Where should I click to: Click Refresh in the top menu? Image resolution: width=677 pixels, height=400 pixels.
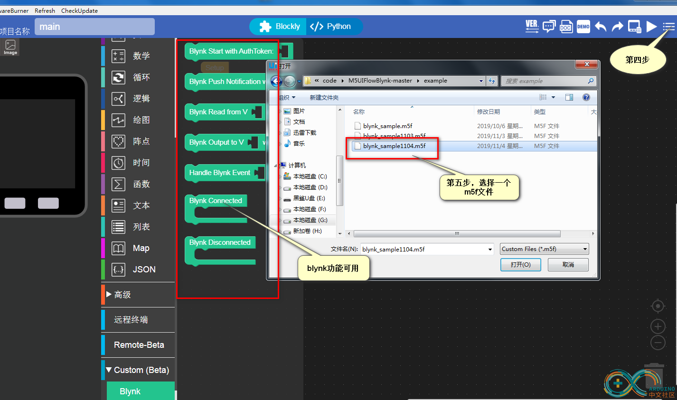[45, 10]
